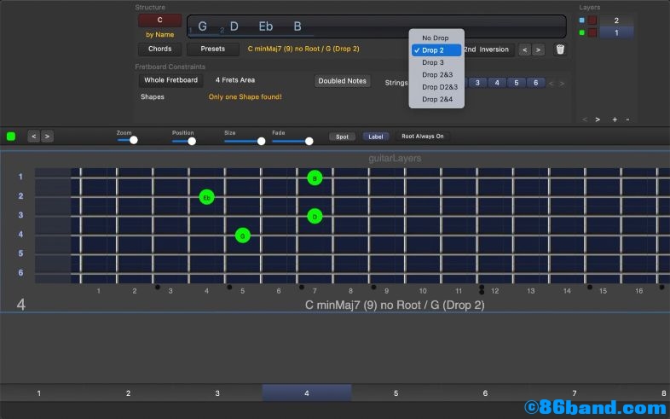Open the Presets button
670x419 pixels.
point(213,49)
